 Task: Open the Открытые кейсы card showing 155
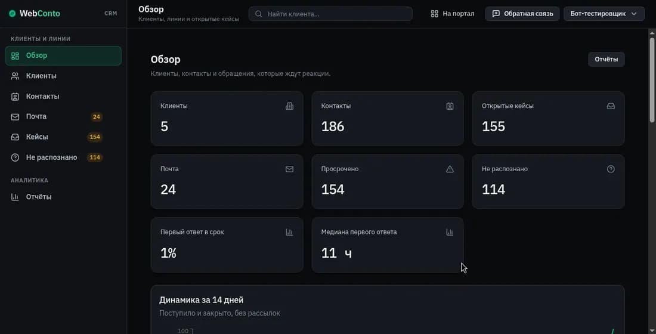pyautogui.click(x=548, y=119)
